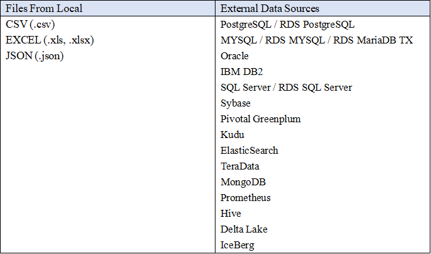431x254 pixels.
Task: Click the IceBerg data source
Action: (238, 245)
